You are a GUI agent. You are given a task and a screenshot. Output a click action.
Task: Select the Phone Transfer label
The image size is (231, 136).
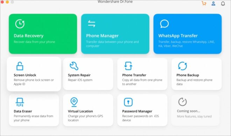tap(134, 75)
